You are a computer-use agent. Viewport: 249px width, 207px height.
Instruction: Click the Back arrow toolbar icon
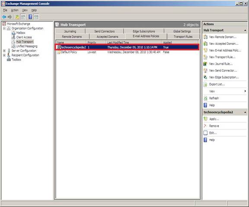pyautogui.click(x=4, y=17)
